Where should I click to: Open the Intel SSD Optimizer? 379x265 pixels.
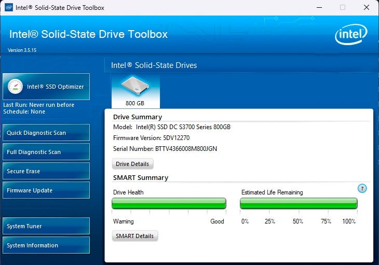coord(46,87)
